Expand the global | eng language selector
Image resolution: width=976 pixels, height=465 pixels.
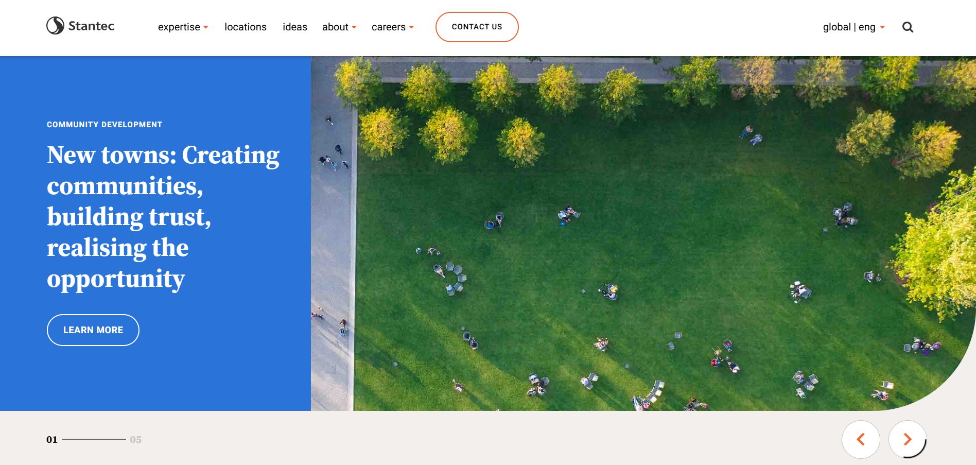tap(852, 27)
